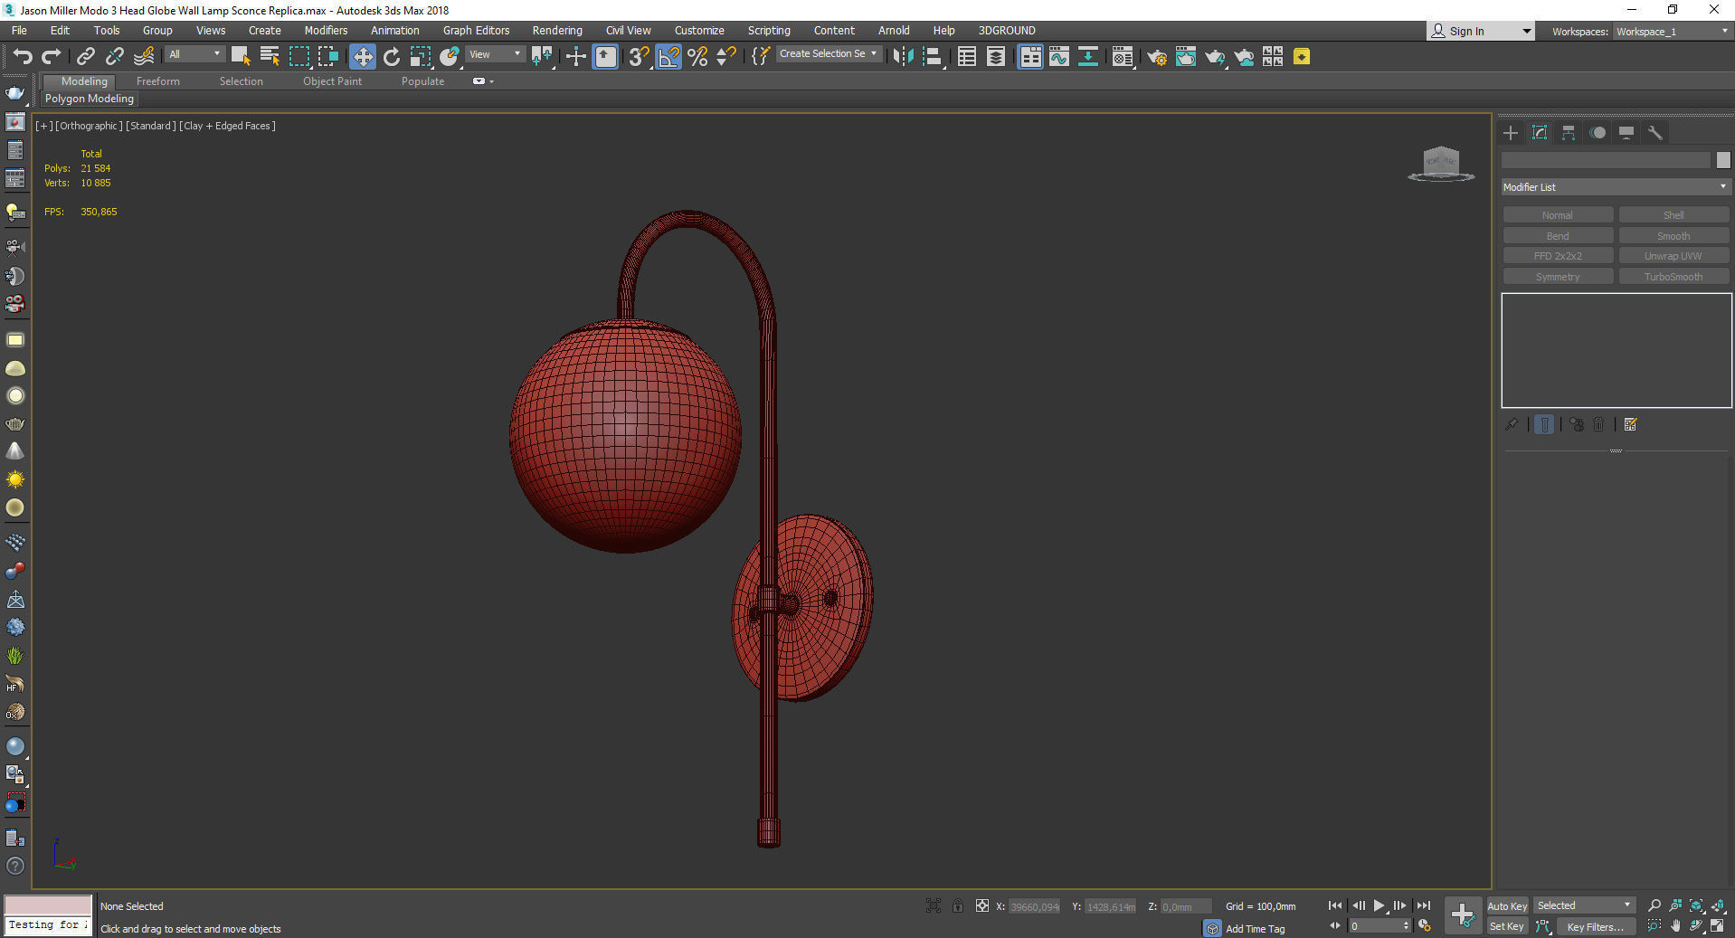Choose the Select Object tool
1735x938 pixels.
click(241, 57)
